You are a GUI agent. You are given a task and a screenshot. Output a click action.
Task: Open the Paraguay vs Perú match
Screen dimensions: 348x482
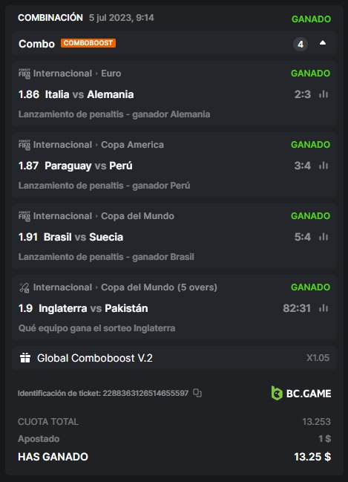(88, 166)
